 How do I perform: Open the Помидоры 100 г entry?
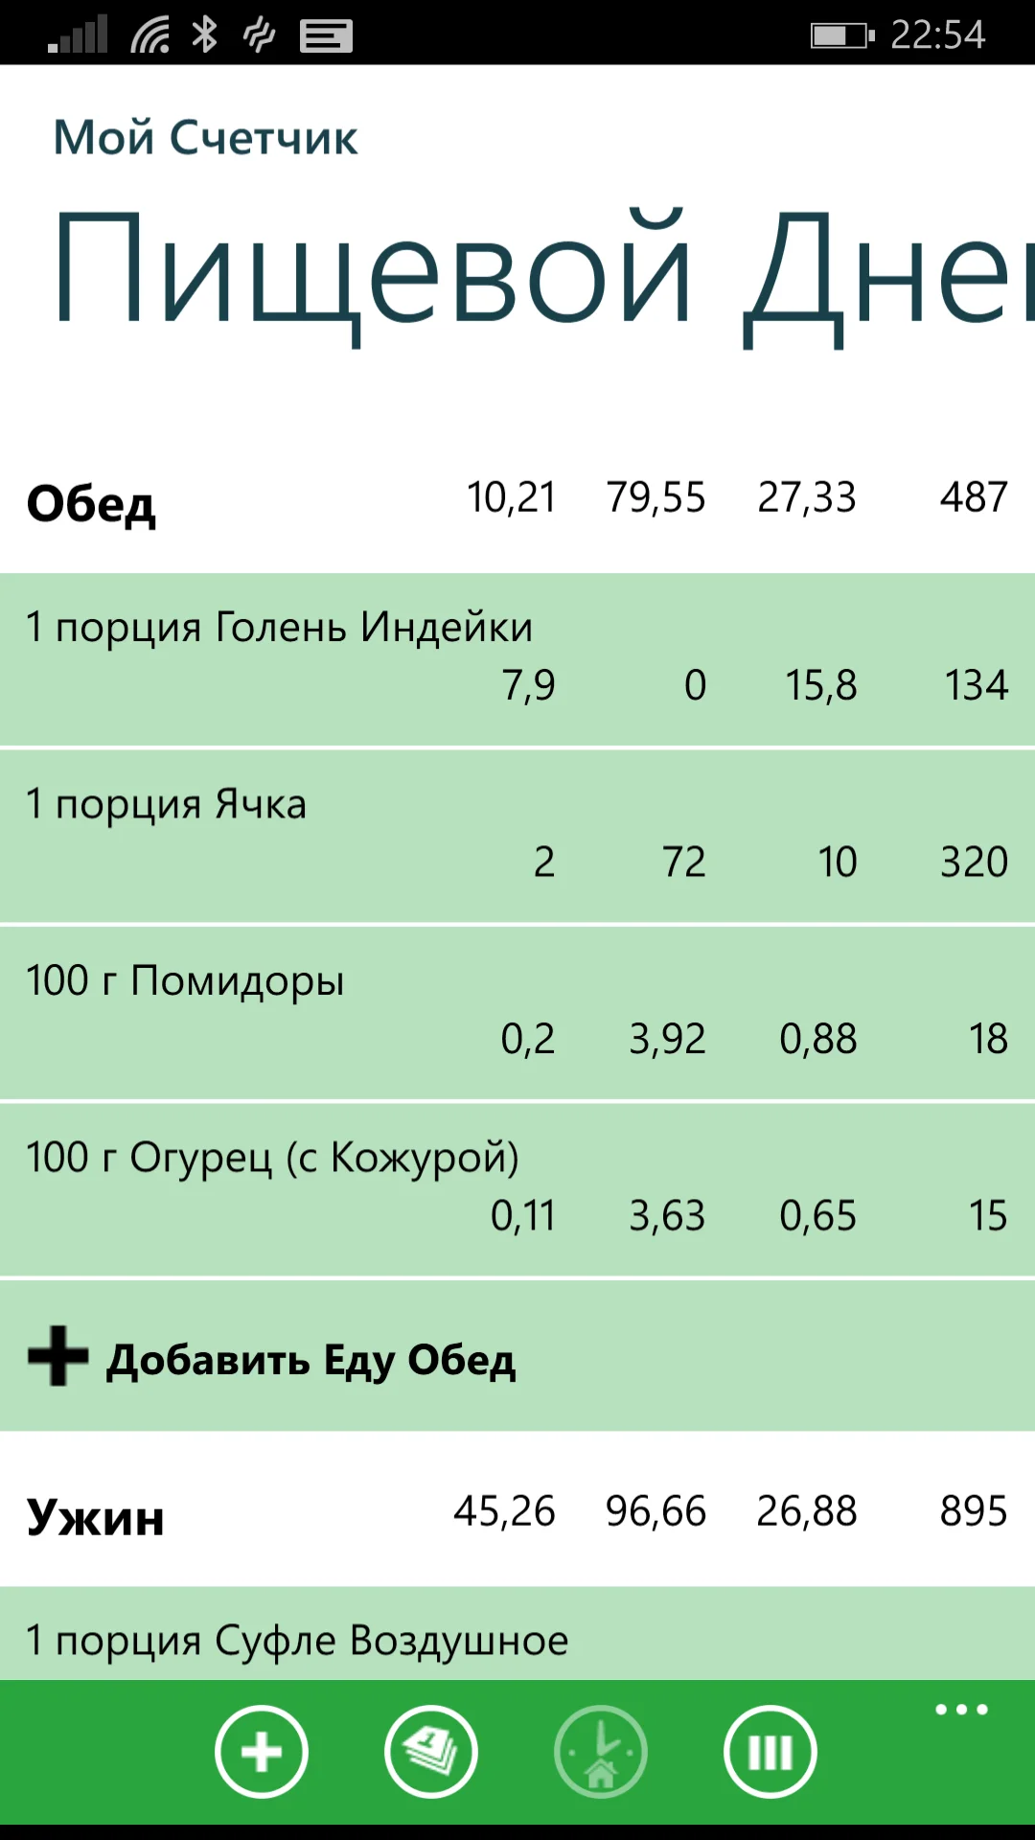click(517, 1012)
